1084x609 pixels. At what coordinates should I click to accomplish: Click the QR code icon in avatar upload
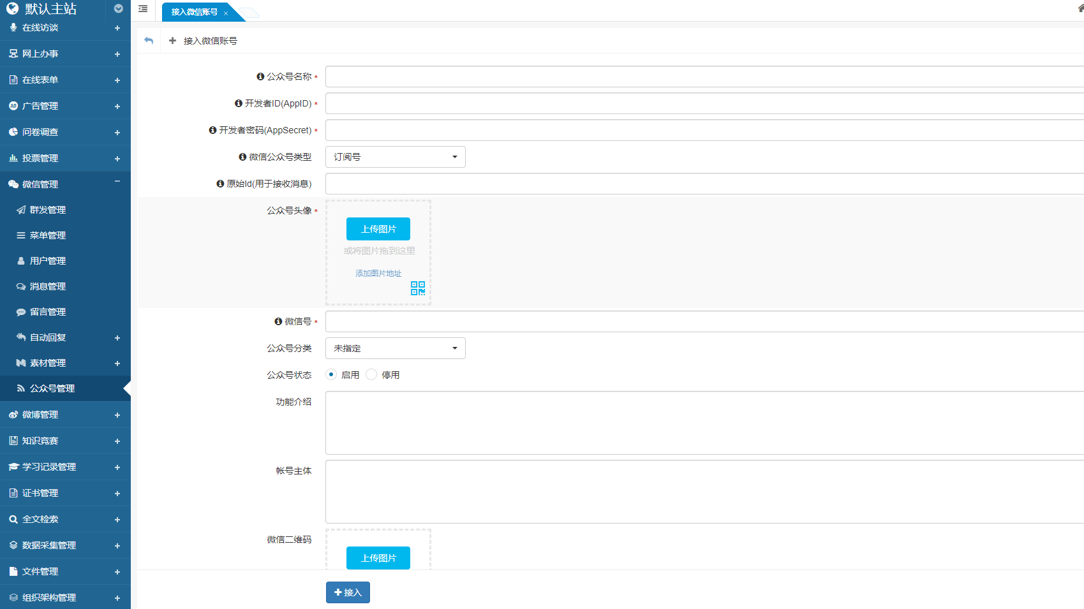pos(418,288)
